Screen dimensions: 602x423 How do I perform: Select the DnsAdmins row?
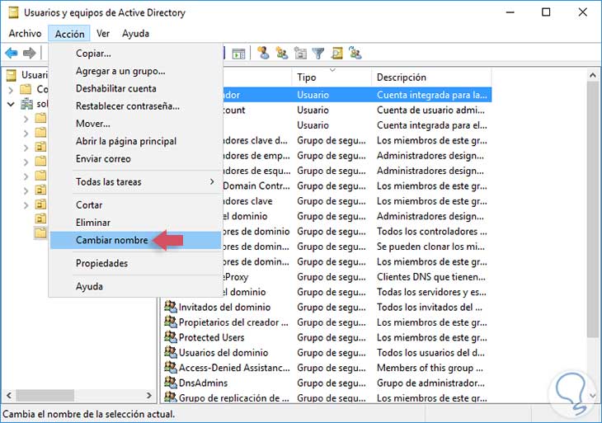point(327,383)
